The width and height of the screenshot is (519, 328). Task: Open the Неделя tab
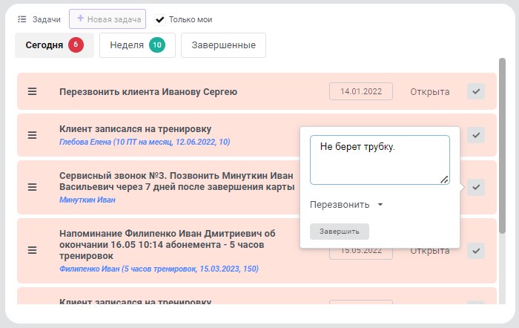click(x=137, y=45)
